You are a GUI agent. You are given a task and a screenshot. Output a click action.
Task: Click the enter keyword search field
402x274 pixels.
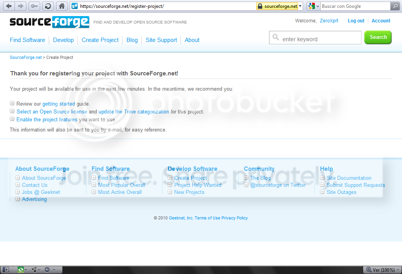315,38
